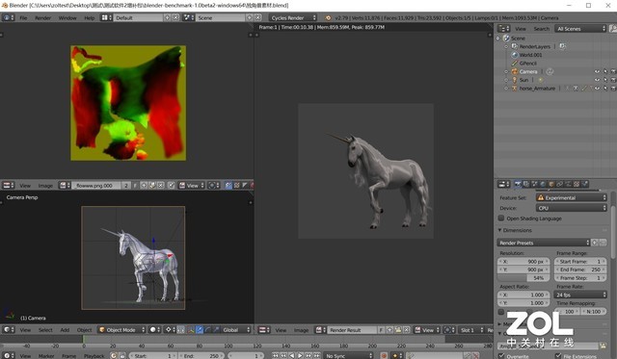Open the Object Mode dropdown

[x=121, y=330]
